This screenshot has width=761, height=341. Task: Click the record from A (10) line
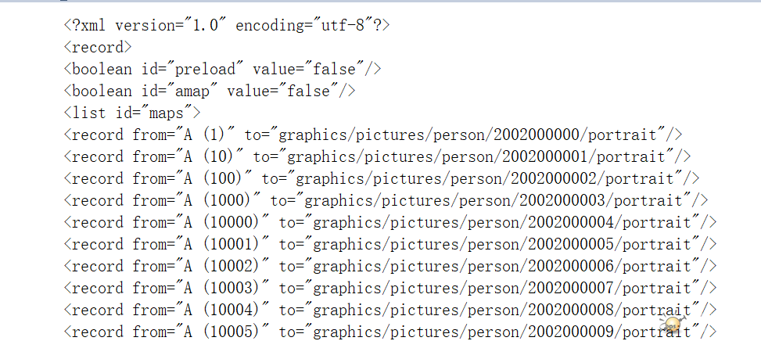(377, 156)
